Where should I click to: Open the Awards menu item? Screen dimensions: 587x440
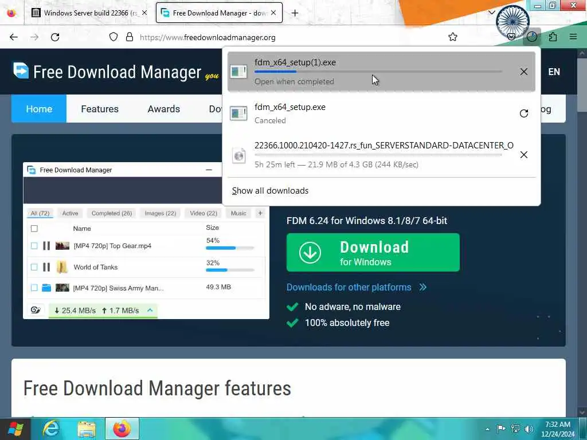pos(163,109)
